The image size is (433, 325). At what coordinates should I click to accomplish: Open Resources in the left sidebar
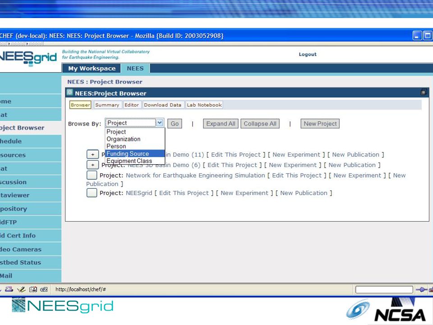click(31, 155)
